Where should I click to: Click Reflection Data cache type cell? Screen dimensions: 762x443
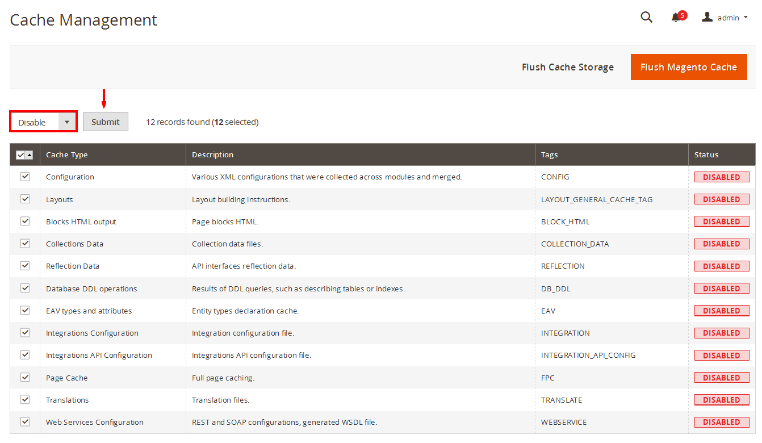113,266
